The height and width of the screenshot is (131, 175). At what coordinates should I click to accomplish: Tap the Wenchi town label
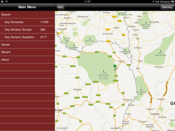click(150, 109)
